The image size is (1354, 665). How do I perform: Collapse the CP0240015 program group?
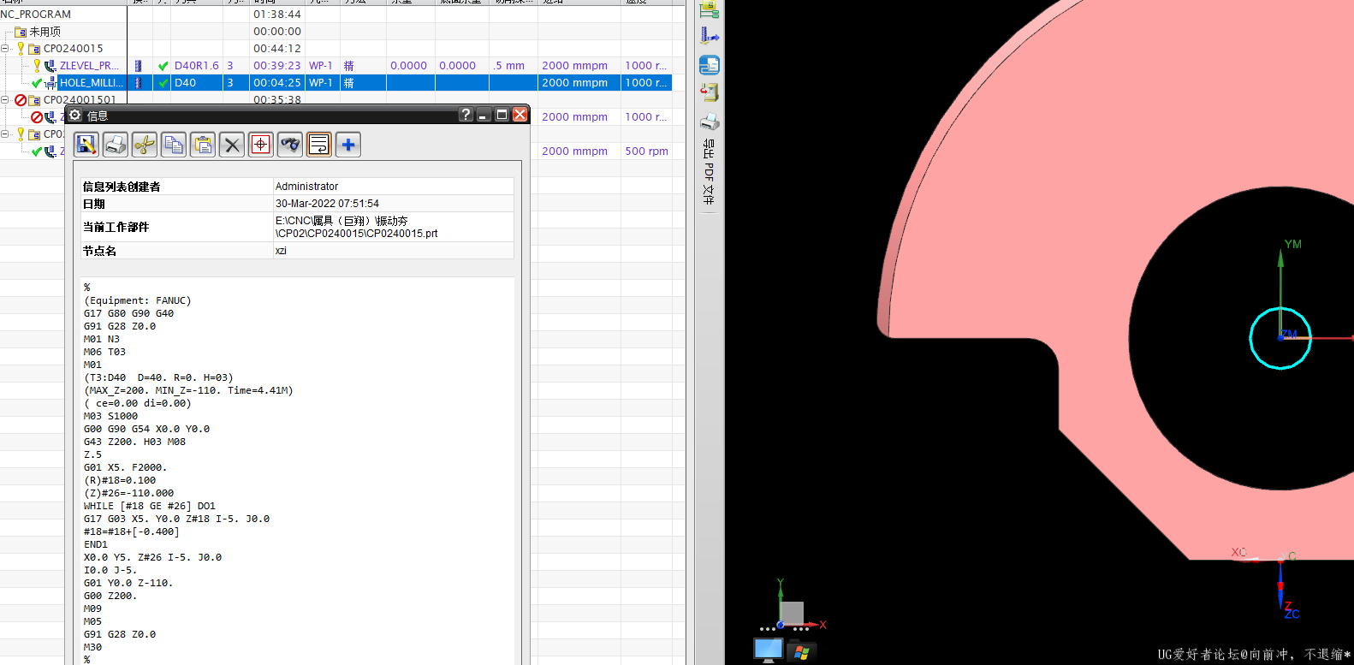(x=5, y=49)
